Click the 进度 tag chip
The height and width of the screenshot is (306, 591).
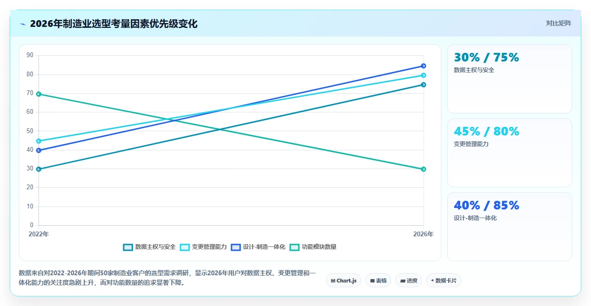click(x=409, y=281)
